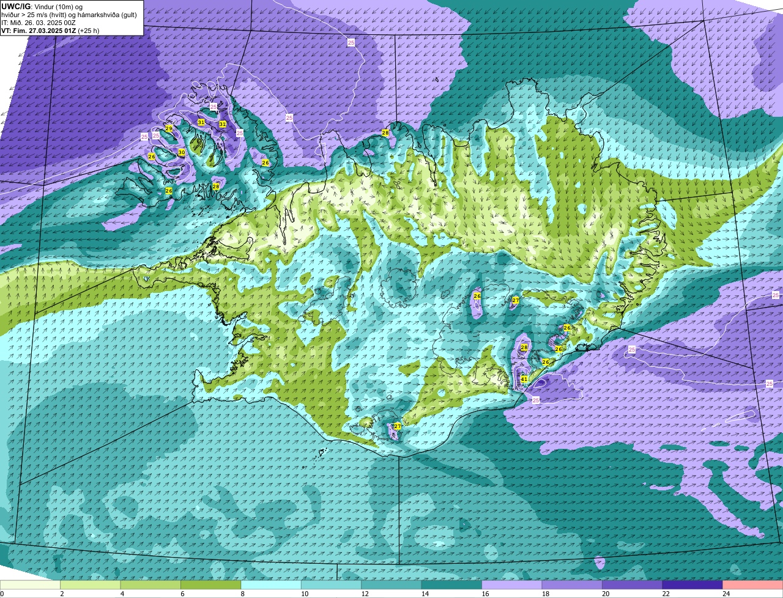Click the initial time 'IT: Mið. 26. 03. 2025 00Z'

click(x=39, y=22)
